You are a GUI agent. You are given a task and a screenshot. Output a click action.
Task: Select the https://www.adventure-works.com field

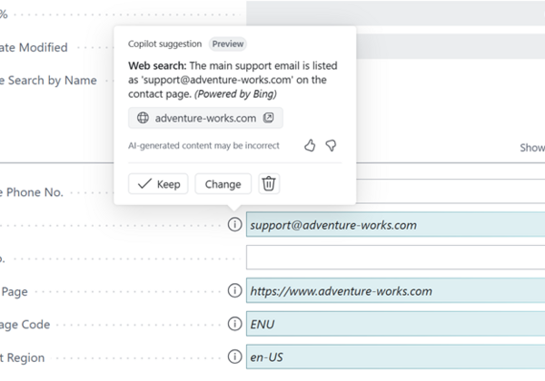pos(395,291)
